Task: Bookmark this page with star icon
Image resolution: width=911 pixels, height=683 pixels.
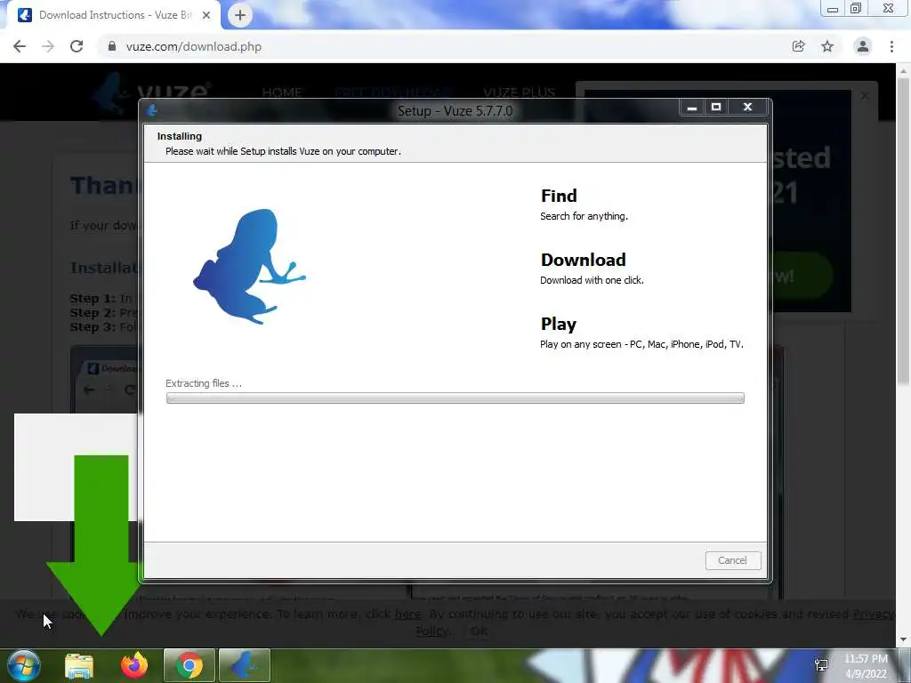Action: 827,46
